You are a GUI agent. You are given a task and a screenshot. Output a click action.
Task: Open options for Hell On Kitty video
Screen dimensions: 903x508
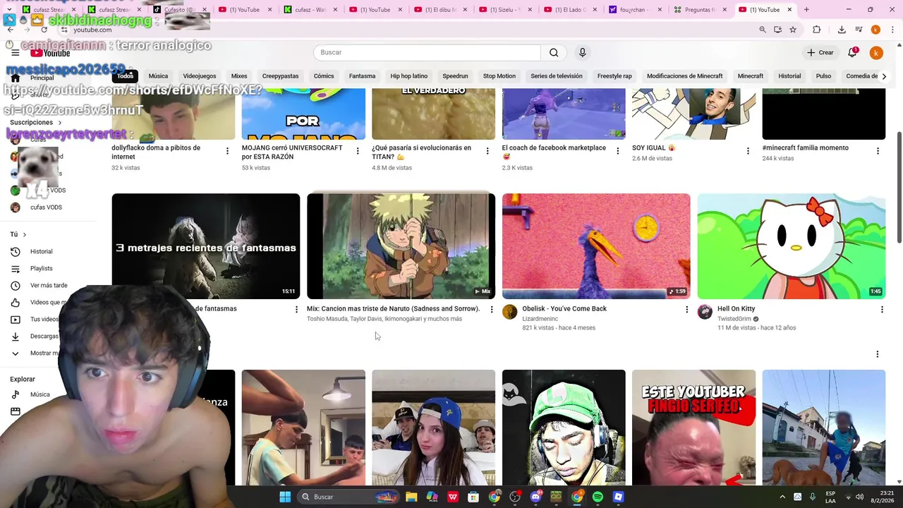882,310
